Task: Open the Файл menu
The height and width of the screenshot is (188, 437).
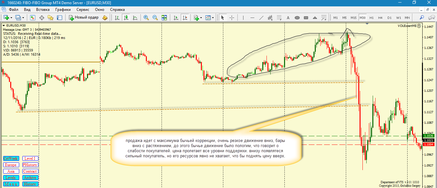Action: coord(13,10)
